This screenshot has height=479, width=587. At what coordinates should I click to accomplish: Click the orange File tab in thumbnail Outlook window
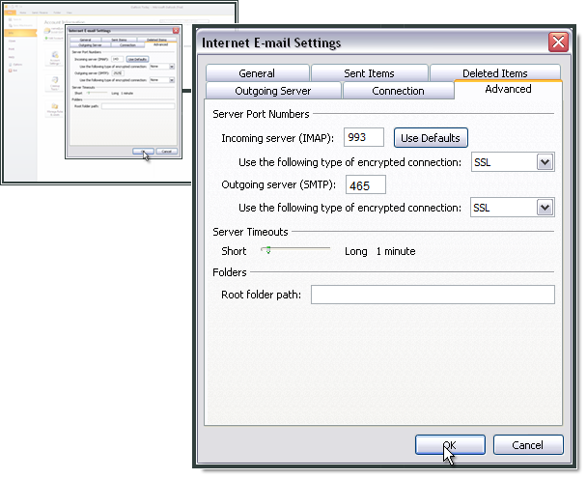(x=10, y=13)
